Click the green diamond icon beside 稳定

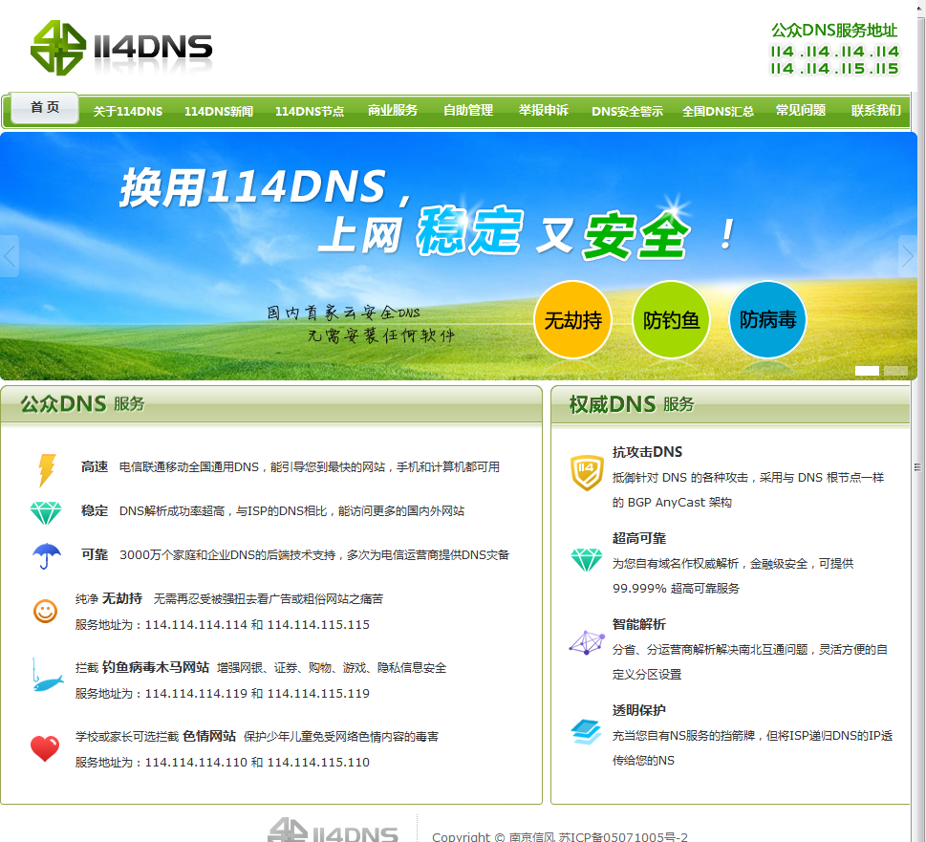point(46,513)
